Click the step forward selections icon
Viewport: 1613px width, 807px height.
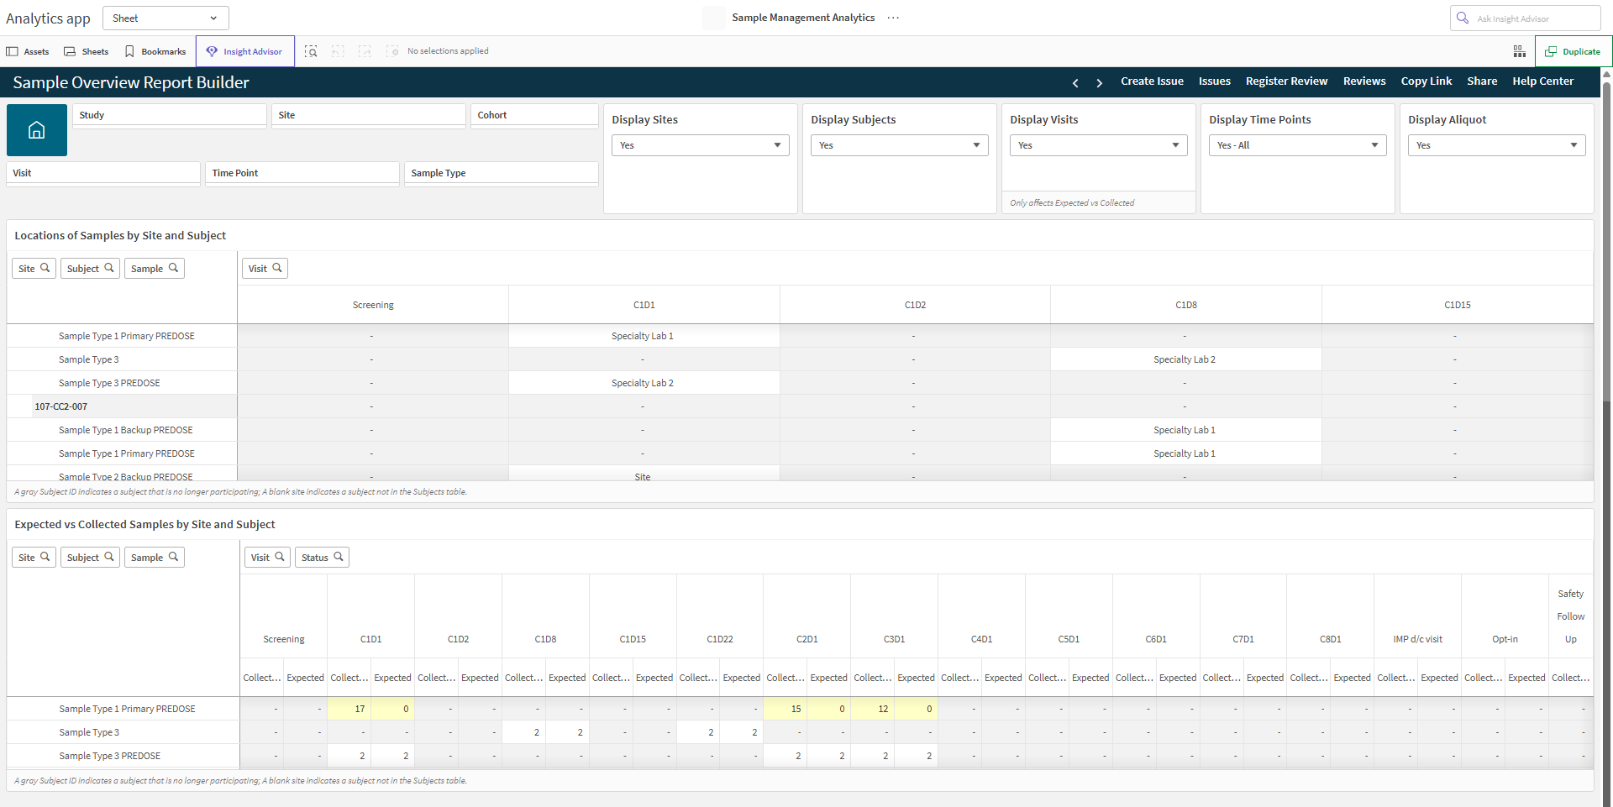[365, 51]
